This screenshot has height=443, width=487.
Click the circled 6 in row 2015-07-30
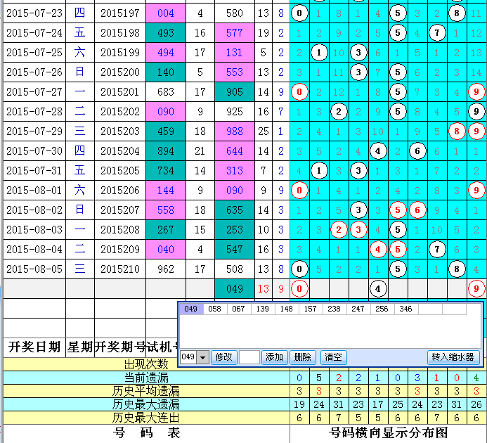click(x=417, y=151)
